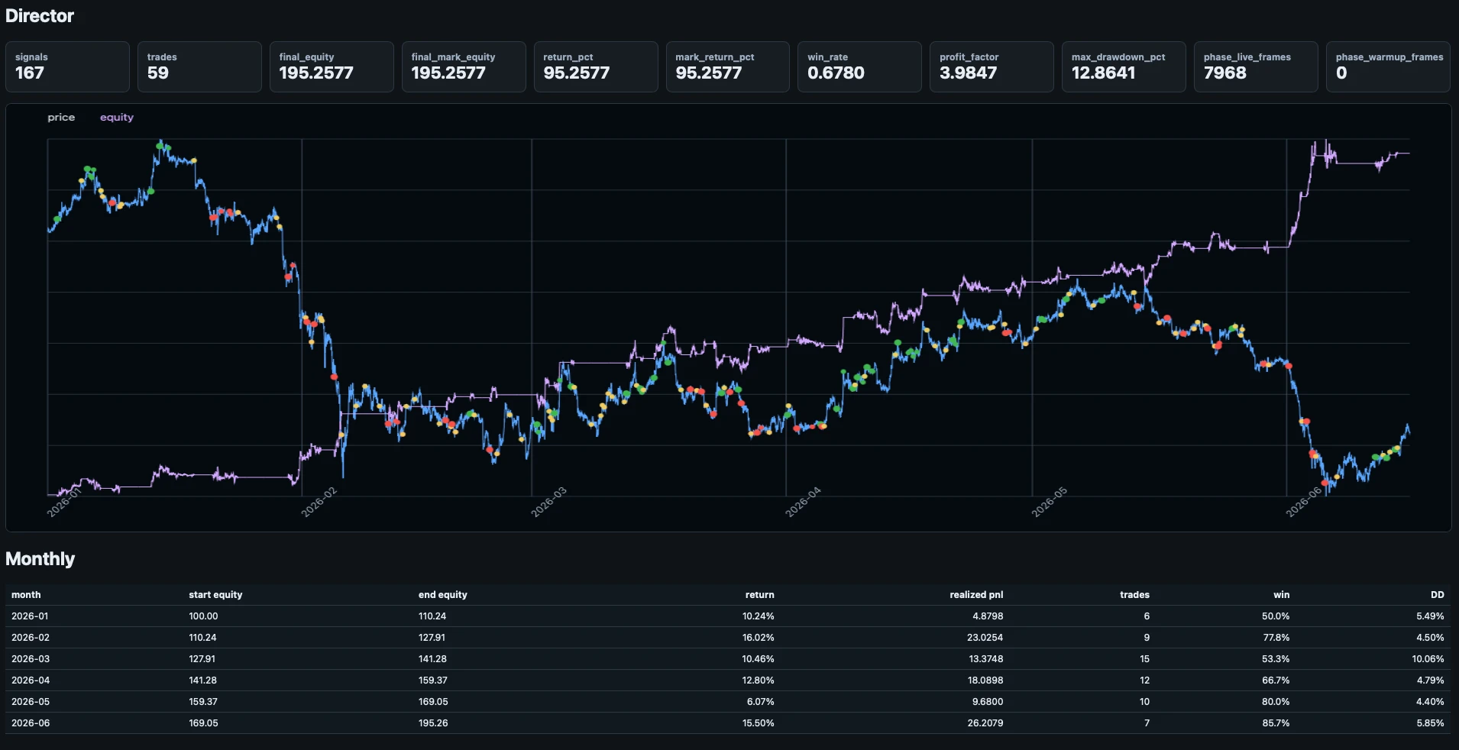Click the end equity column header
The image size is (1459, 750).
[x=442, y=595]
